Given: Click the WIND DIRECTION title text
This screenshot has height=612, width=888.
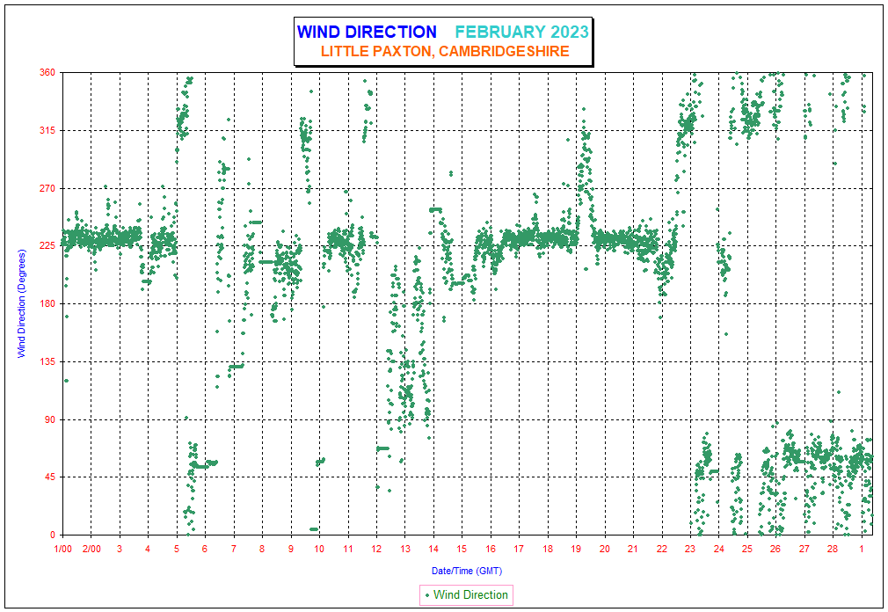Looking at the screenshot, I should [x=367, y=32].
